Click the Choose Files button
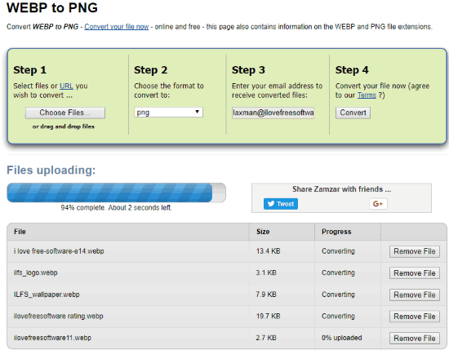The image size is (449, 350). pyautogui.click(x=65, y=113)
